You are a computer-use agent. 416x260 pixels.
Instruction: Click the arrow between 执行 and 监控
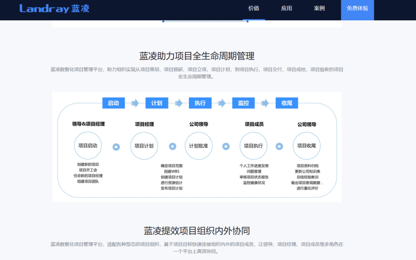[x=222, y=103]
